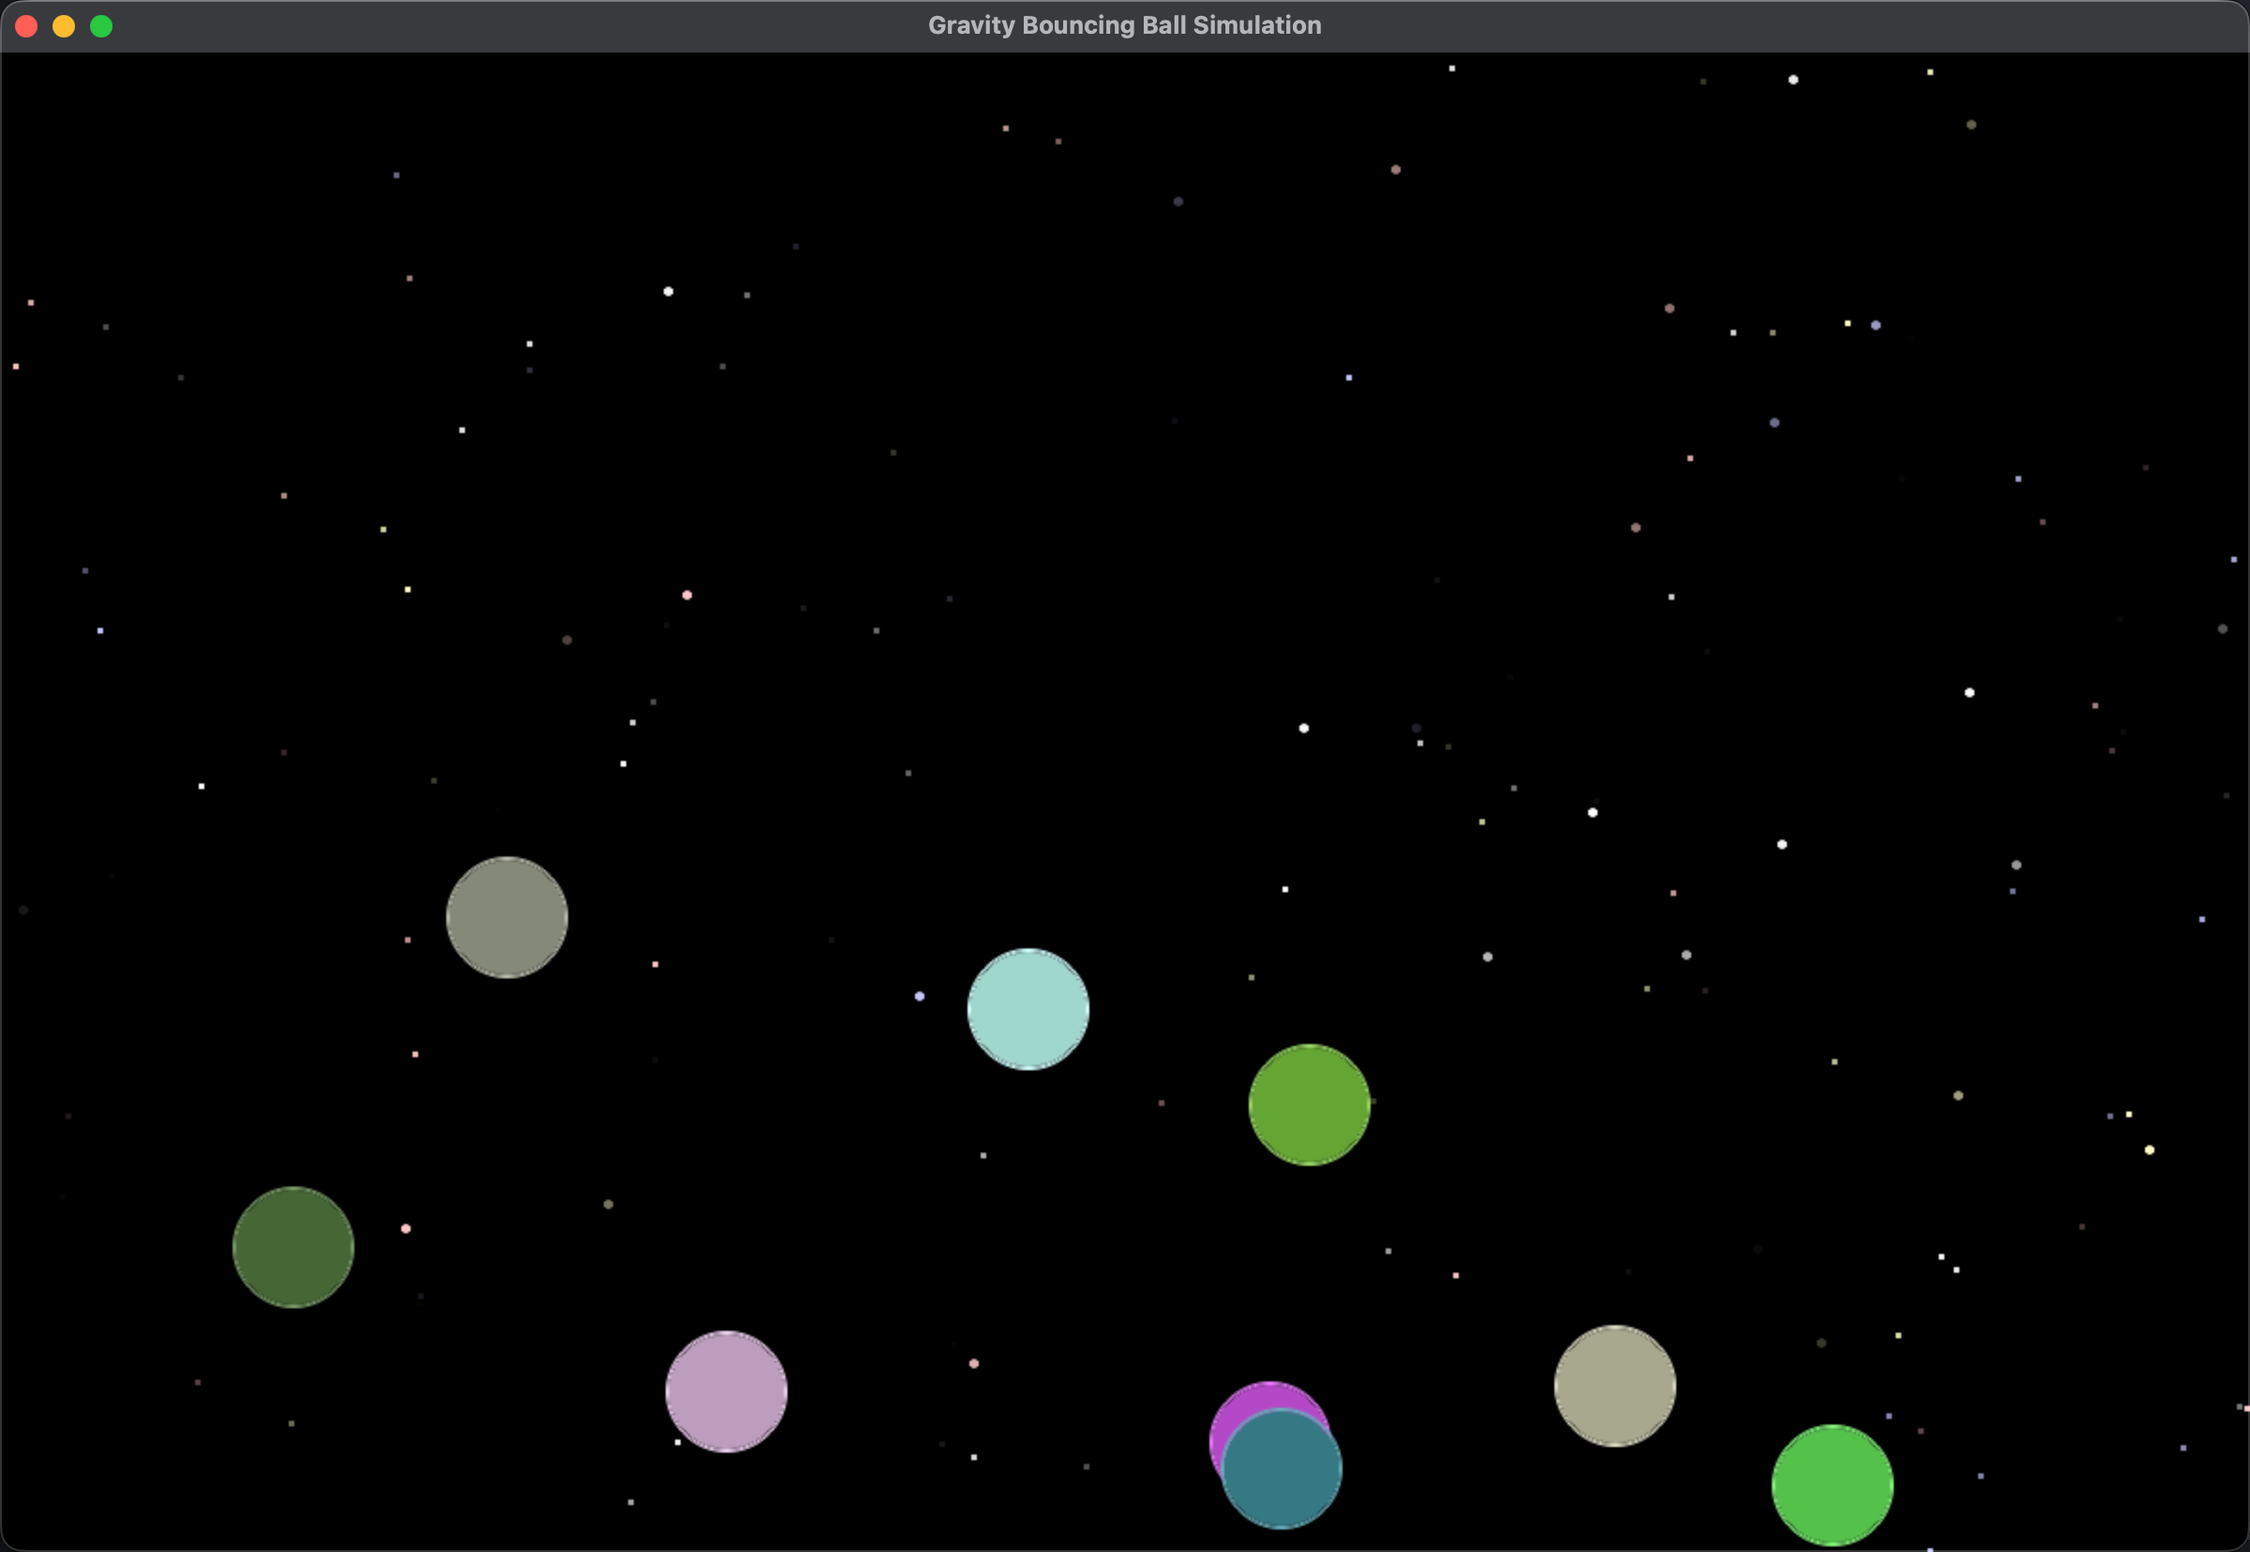Click the gray-olive ball at upper left
2250x1552 pixels.
[506, 917]
